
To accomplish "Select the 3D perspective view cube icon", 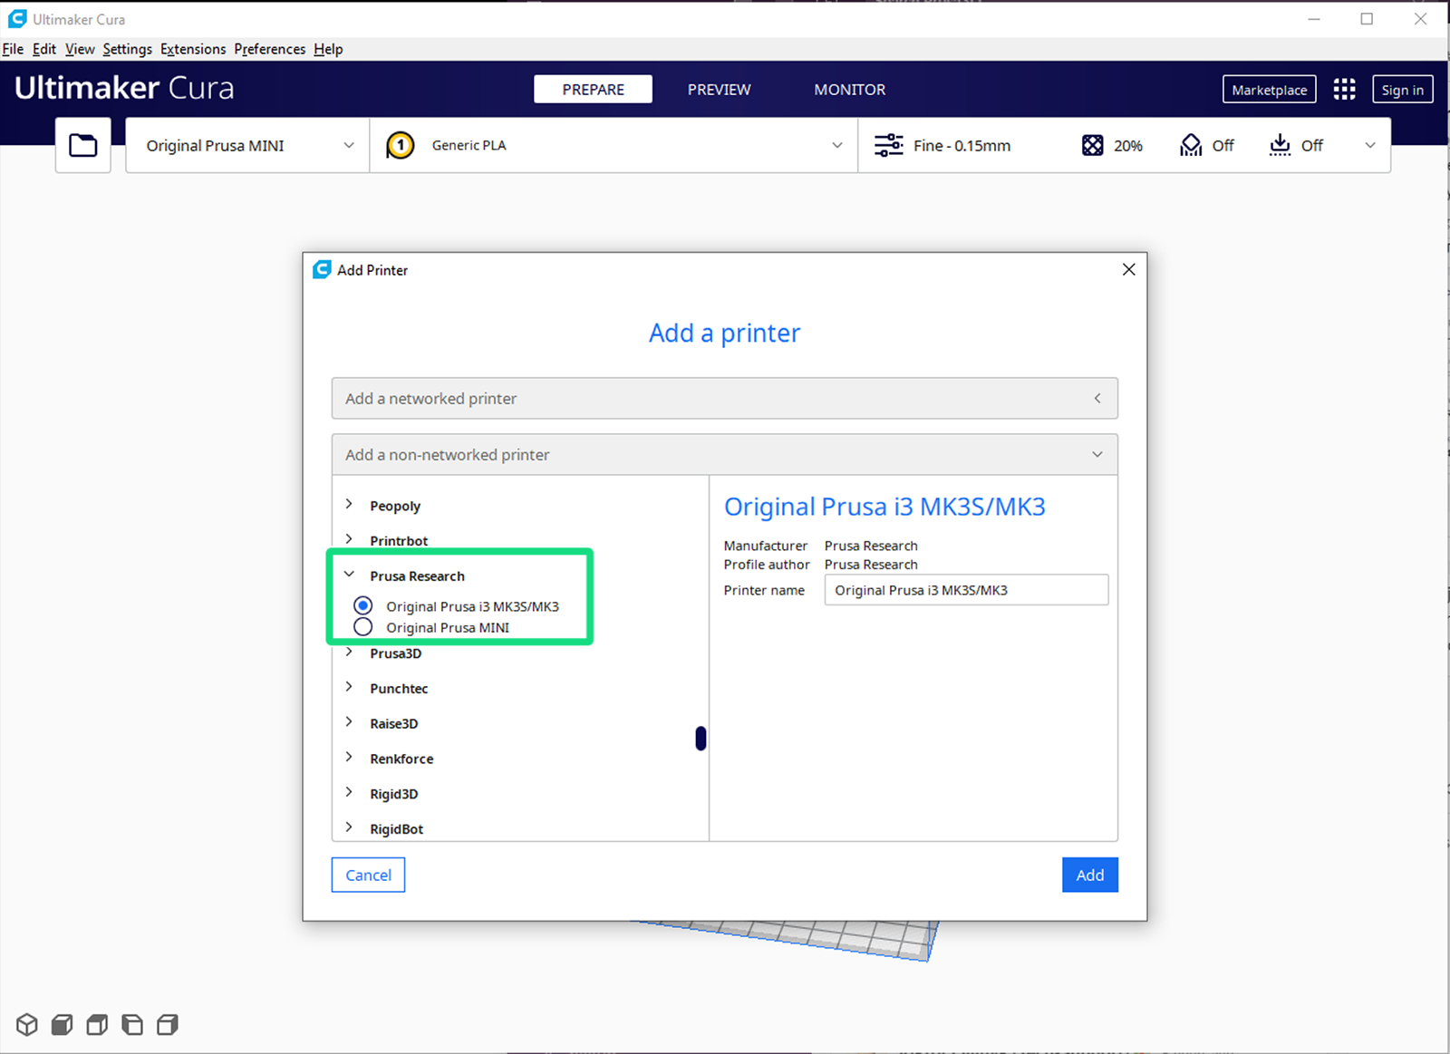I will pyautogui.click(x=27, y=1024).
